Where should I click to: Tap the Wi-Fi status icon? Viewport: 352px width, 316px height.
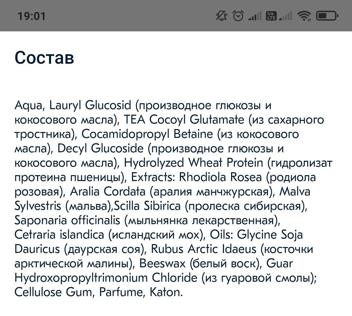pyautogui.click(x=304, y=16)
